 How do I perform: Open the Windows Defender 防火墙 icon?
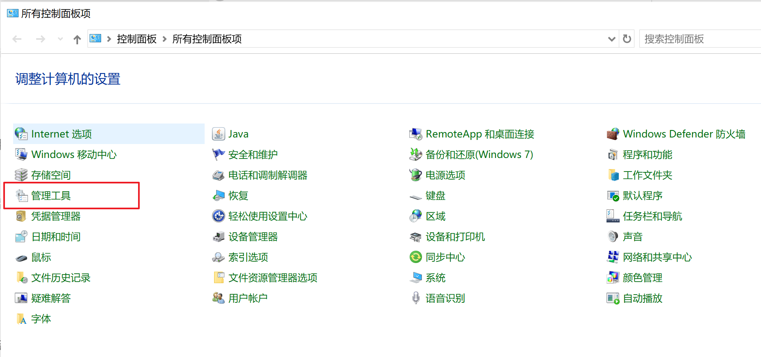613,134
